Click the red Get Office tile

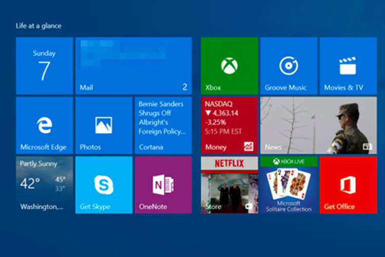pyautogui.click(x=349, y=185)
